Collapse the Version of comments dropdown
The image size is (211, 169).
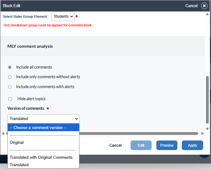click(x=43, y=119)
